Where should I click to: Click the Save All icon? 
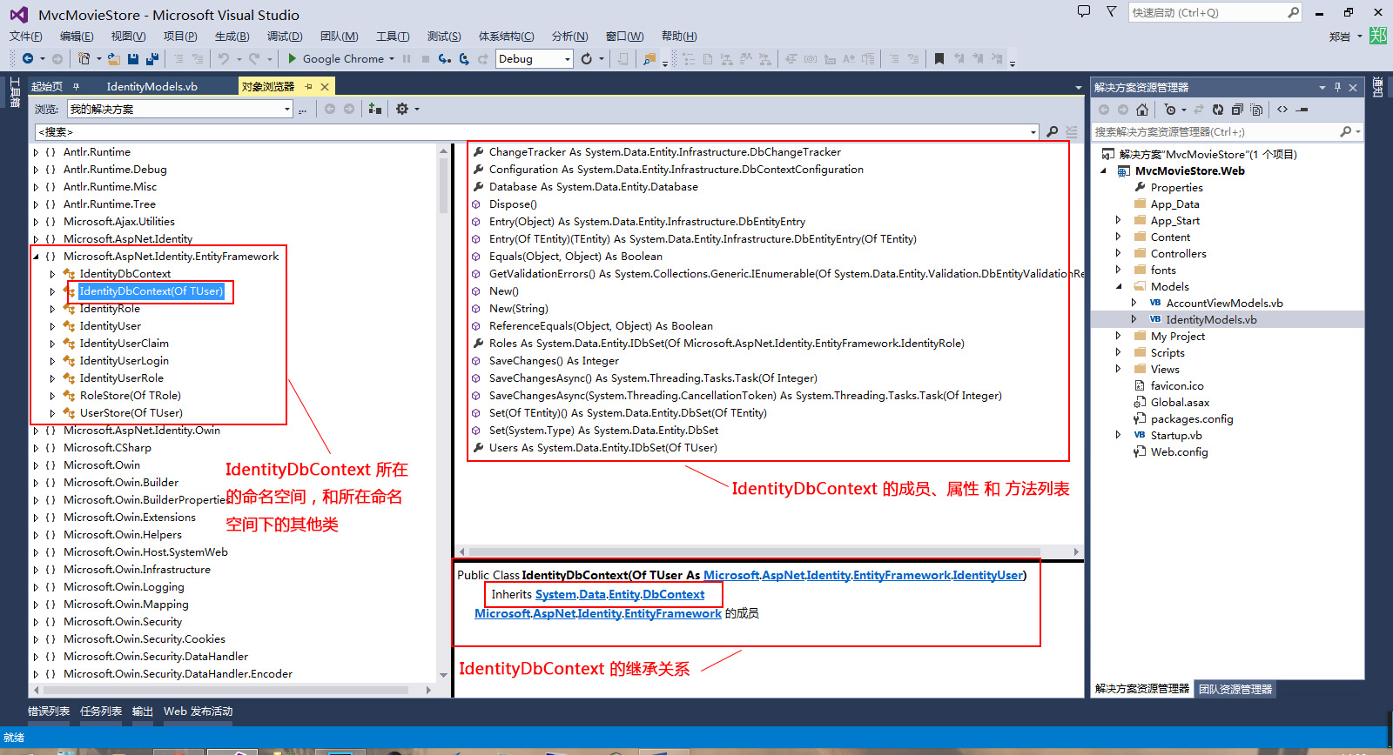pyautogui.click(x=152, y=58)
